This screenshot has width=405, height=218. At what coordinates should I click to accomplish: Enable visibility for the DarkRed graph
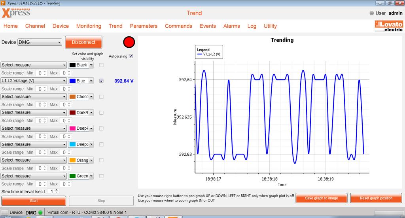coord(101,113)
